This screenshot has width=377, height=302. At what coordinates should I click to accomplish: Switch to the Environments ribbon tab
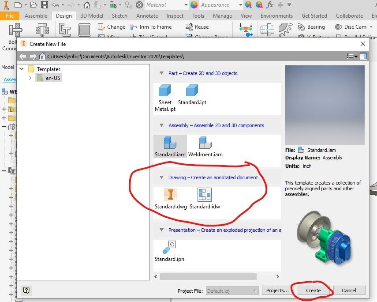coord(277,15)
